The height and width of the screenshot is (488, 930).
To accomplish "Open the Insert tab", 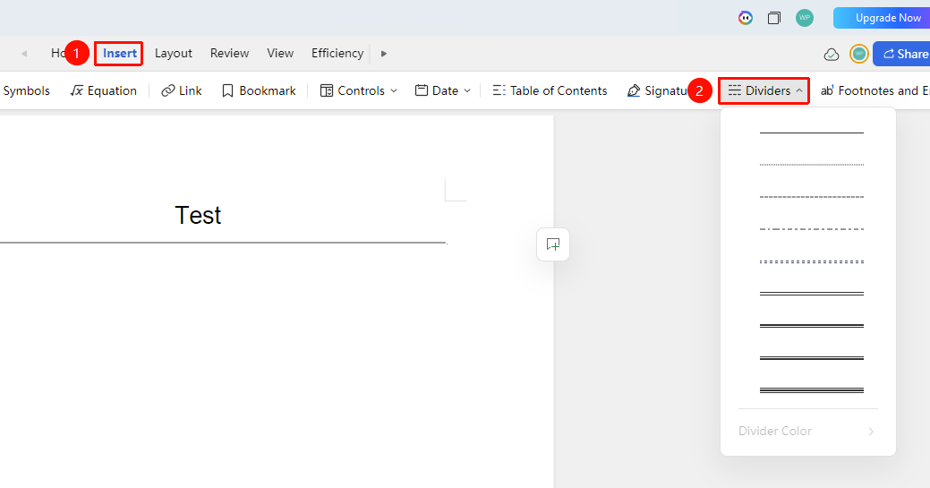I will (x=119, y=54).
